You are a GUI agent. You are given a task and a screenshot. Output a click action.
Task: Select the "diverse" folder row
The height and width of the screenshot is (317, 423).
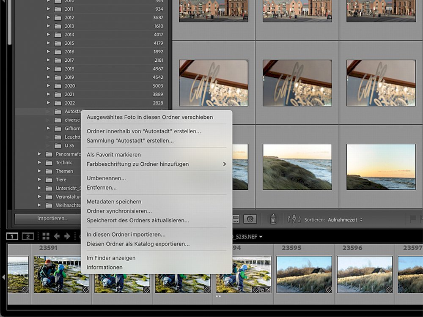pos(48,120)
